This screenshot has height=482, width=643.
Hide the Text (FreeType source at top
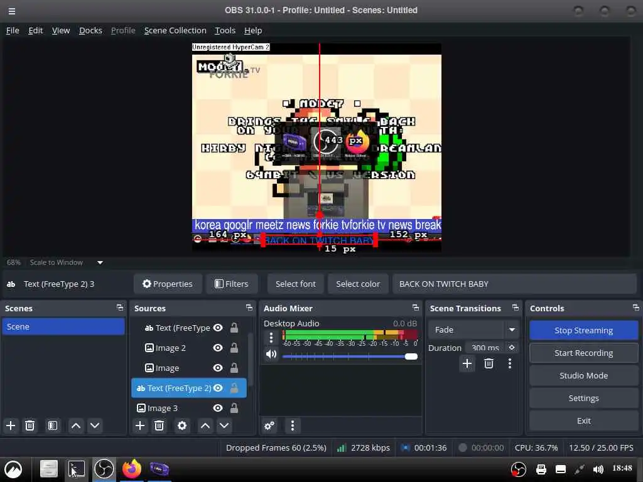click(218, 328)
